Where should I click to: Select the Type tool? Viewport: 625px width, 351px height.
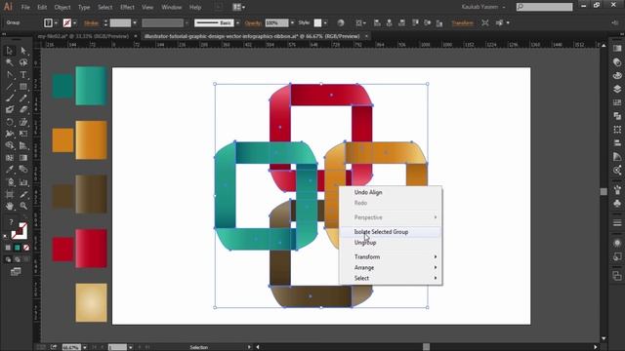coord(23,74)
